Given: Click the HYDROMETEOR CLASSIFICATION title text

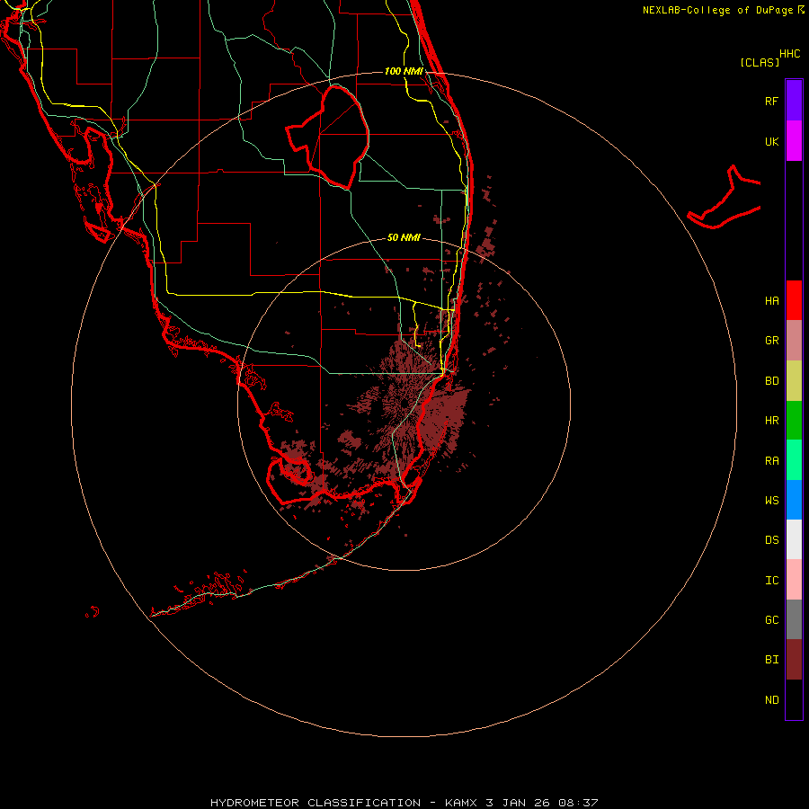Looking at the screenshot, I should click(x=315, y=803).
